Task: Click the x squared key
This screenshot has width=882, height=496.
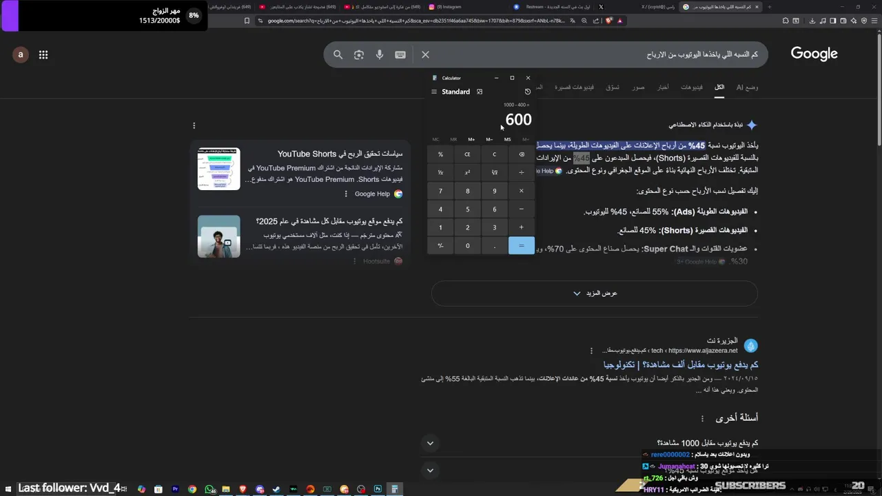Action: (467, 172)
